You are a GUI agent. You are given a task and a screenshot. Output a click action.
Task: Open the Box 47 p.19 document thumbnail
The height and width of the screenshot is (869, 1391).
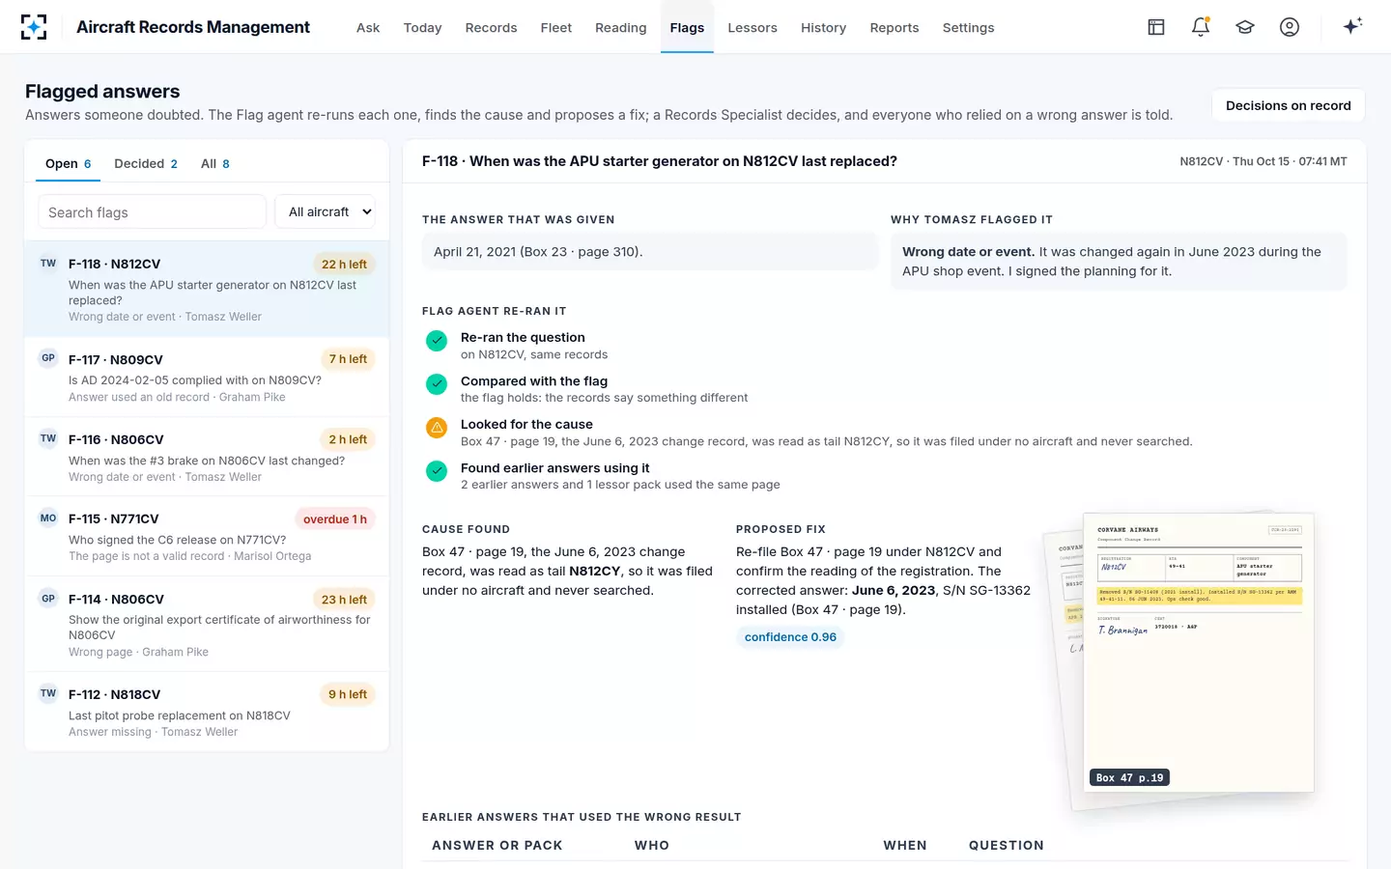point(1198,652)
